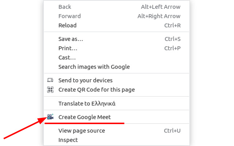Select the Save as… menu entry
The width and height of the screenshot is (234, 146).
coord(71,39)
